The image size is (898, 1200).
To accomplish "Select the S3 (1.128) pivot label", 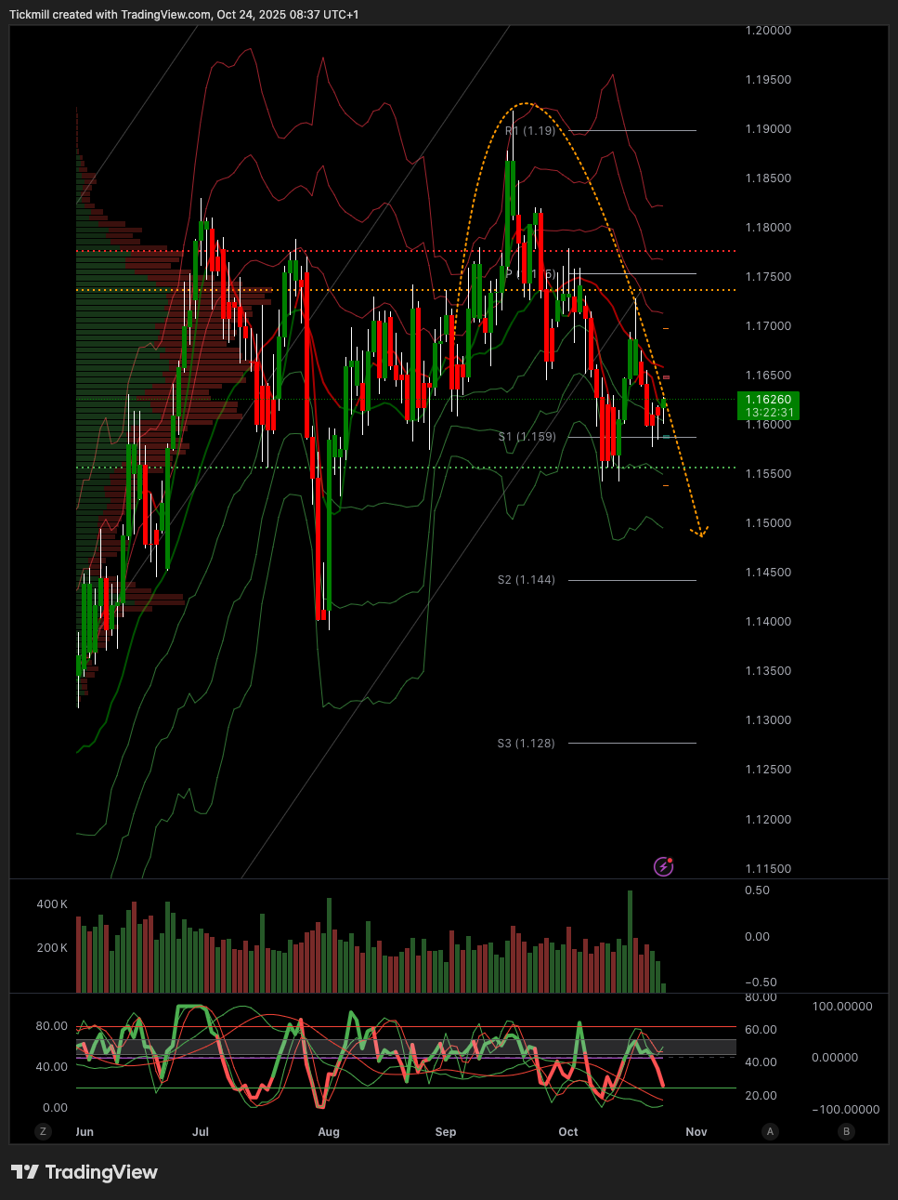I will (526, 744).
